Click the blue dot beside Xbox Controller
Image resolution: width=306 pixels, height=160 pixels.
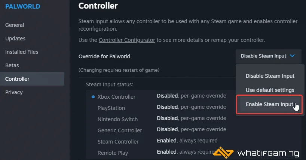click(x=93, y=97)
